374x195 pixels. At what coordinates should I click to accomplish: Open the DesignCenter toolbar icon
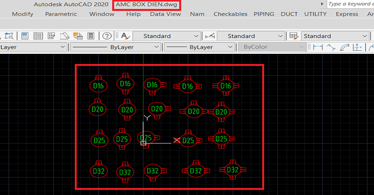tap(38, 36)
